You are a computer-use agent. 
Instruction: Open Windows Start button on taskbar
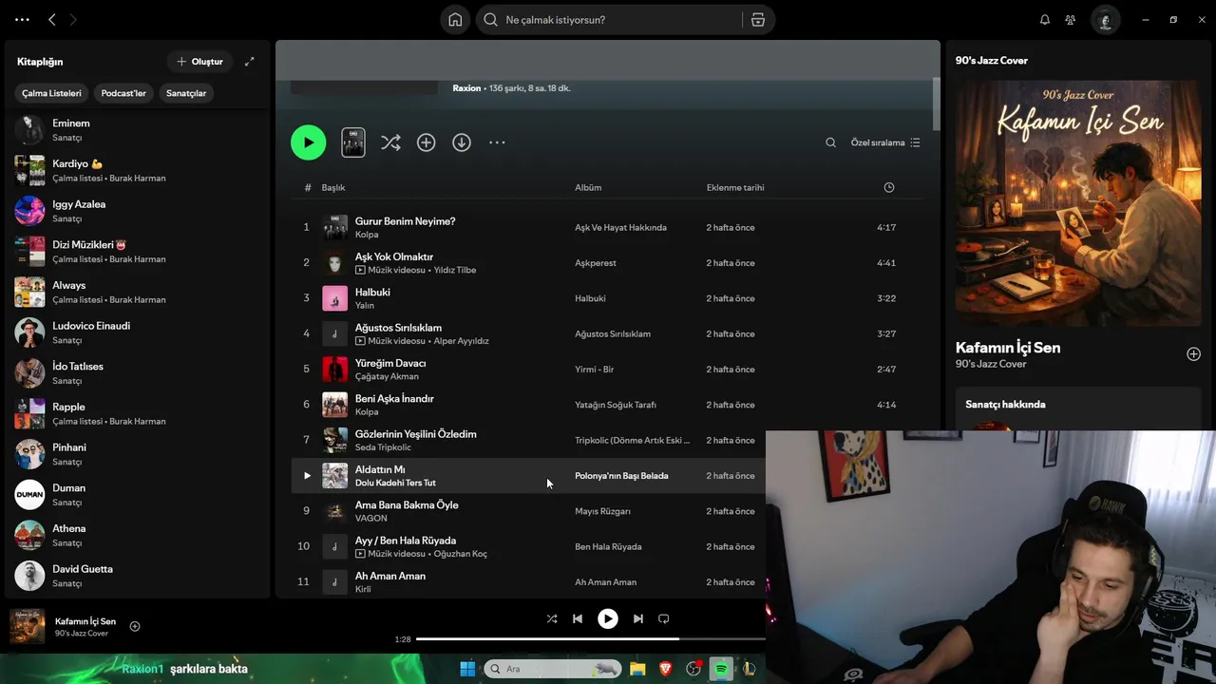pyautogui.click(x=467, y=669)
